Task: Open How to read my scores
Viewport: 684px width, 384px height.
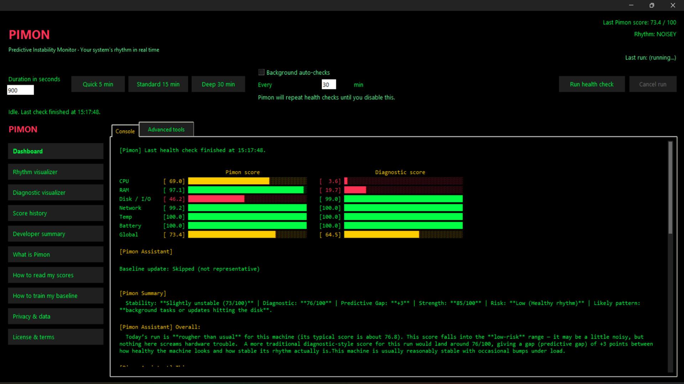Action: point(55,275)
